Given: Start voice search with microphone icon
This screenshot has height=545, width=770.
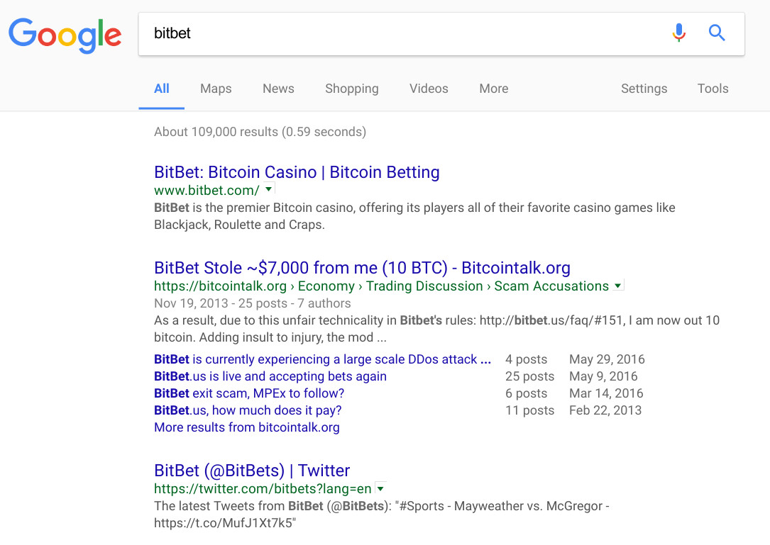Looking at the screenshot, I should click(x=678, y=33).
